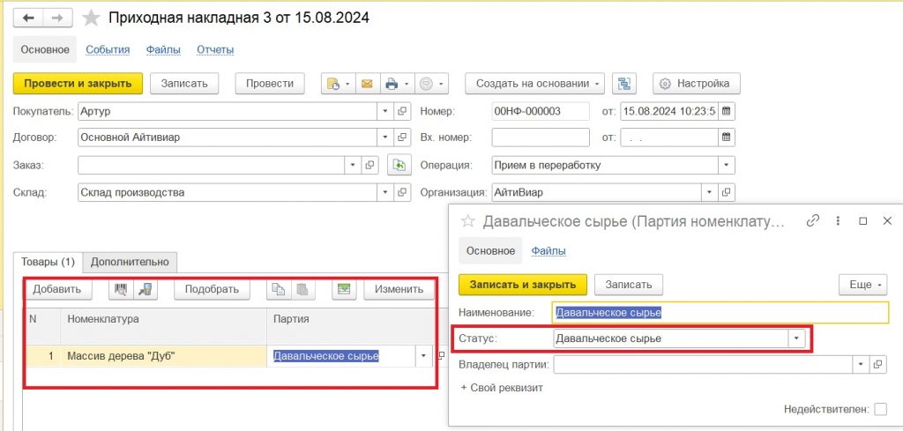Expand the Статус dropdown in batch window

click(x=796, y=338)
